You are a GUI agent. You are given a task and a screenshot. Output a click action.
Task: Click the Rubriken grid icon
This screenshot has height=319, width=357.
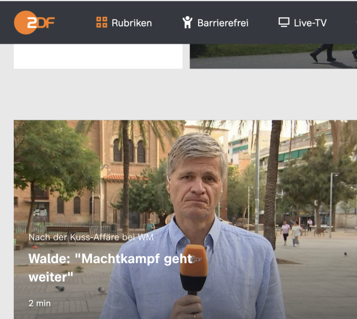tap(102, 22)
